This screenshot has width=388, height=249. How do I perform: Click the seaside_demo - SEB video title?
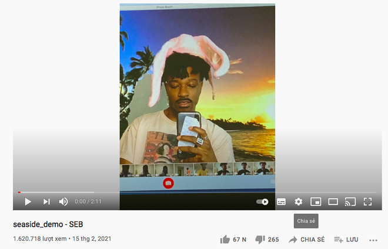tap(48, 224)
